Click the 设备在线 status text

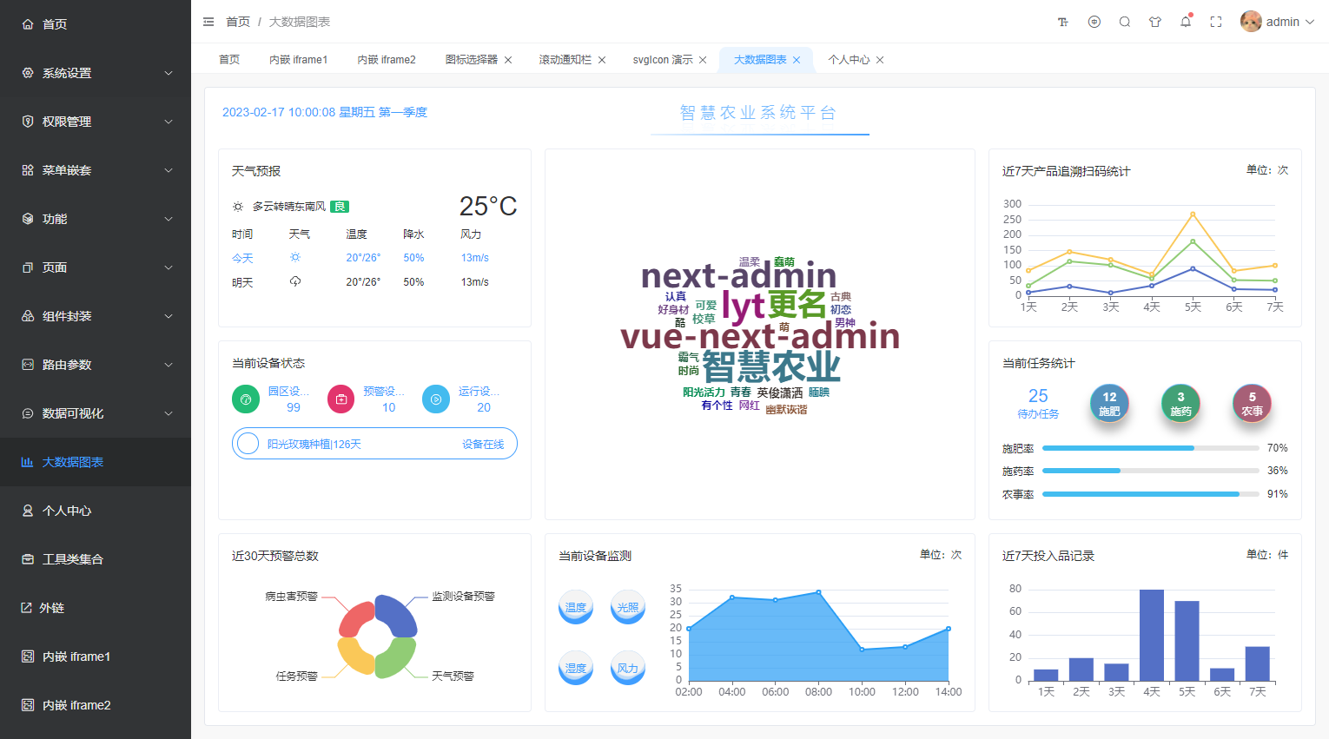[483, 444]
